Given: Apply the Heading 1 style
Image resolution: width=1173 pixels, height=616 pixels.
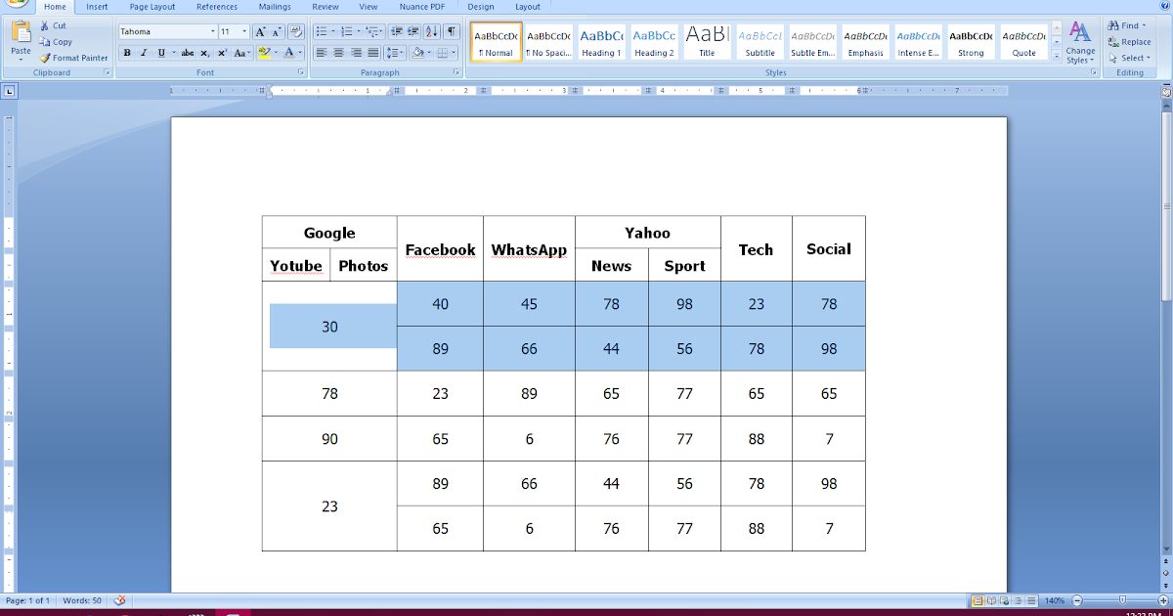Looking at the screenshot, I should coord(601,42).
